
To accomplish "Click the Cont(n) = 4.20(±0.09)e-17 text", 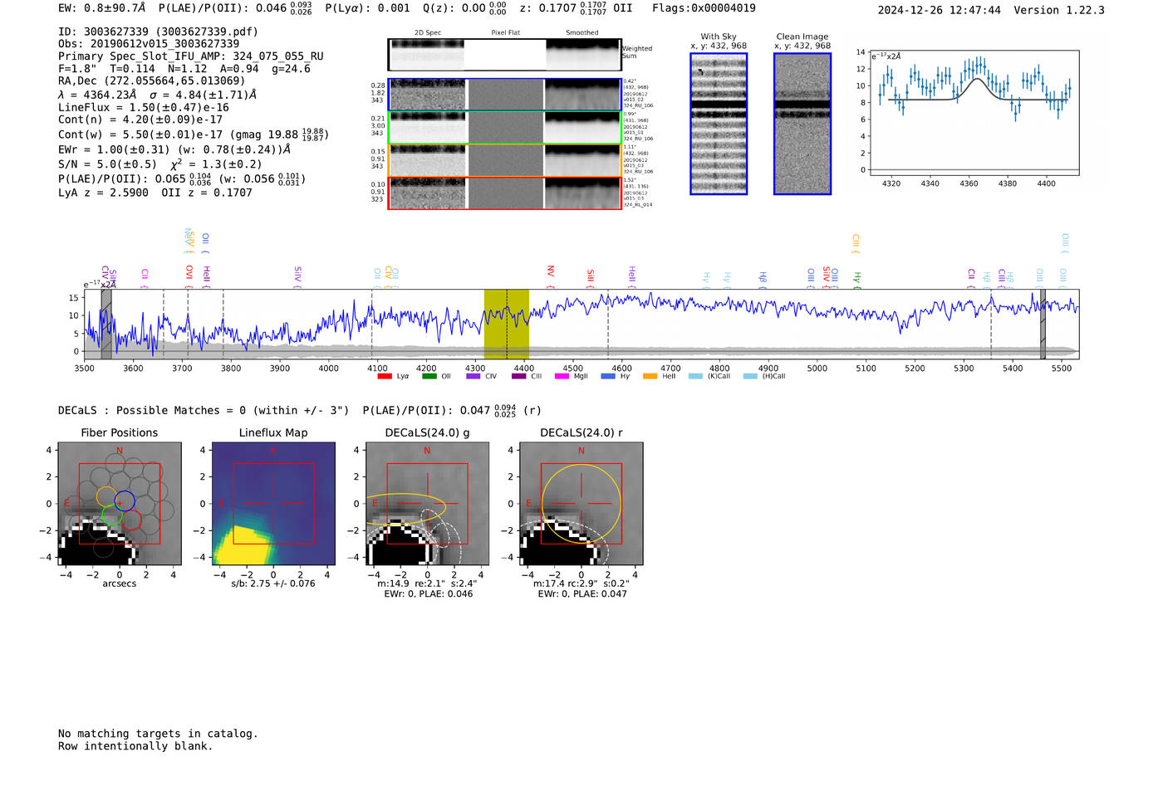I will [x=140, y=120].
